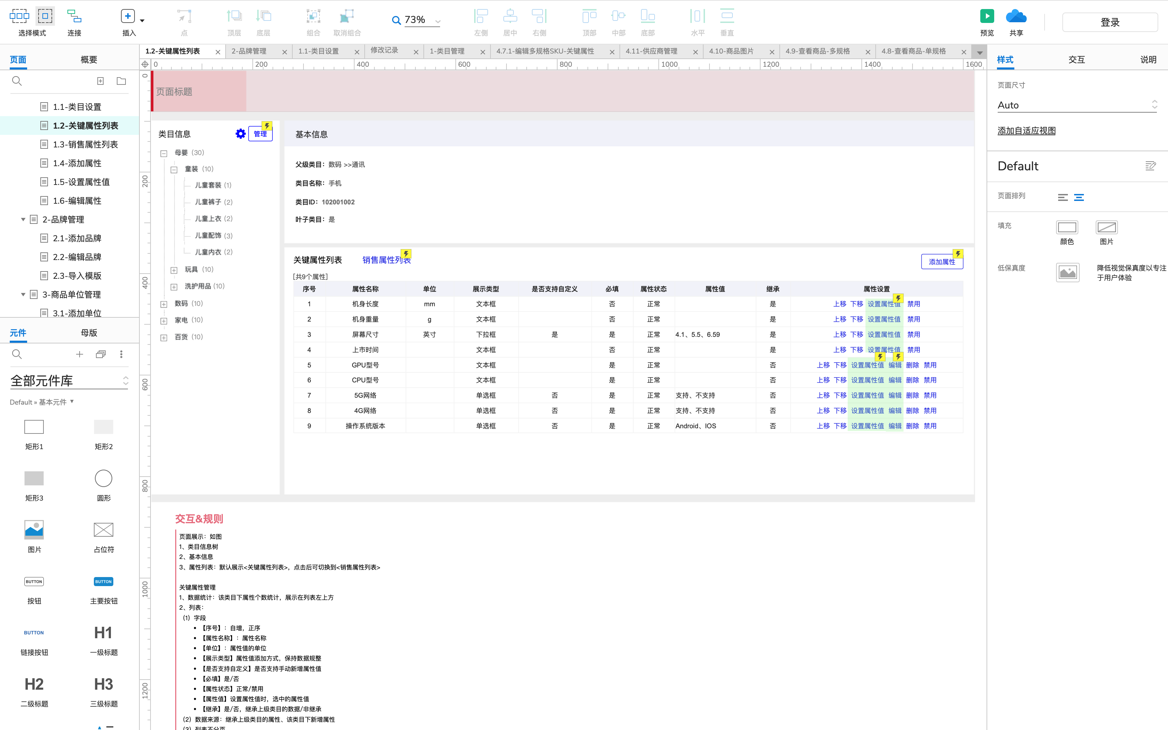Viewport: 1168px width, 730px height.
Task: Collapse the 母婴 category tree node
Action: [164, 154]
